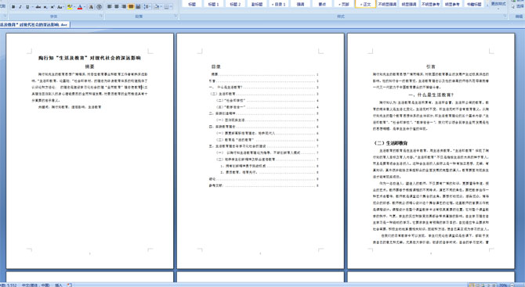Align paragraph text to the left

click(x=109, y=7)
